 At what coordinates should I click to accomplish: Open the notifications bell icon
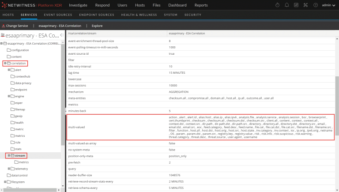(x=286, y=5)
